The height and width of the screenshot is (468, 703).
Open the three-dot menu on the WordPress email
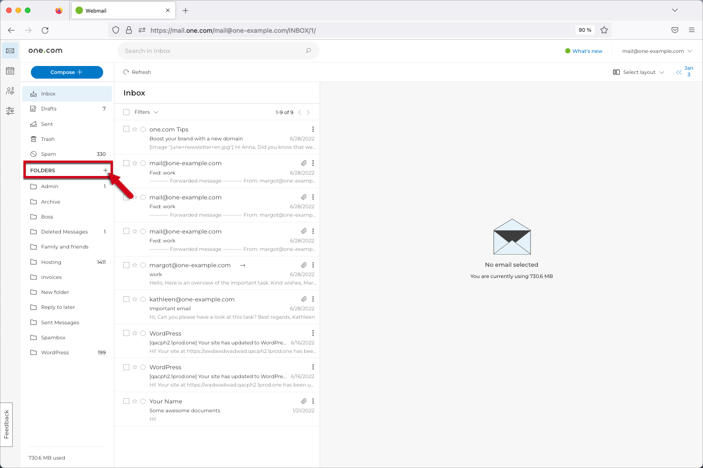pyautogui.click(x=313, y=333)
